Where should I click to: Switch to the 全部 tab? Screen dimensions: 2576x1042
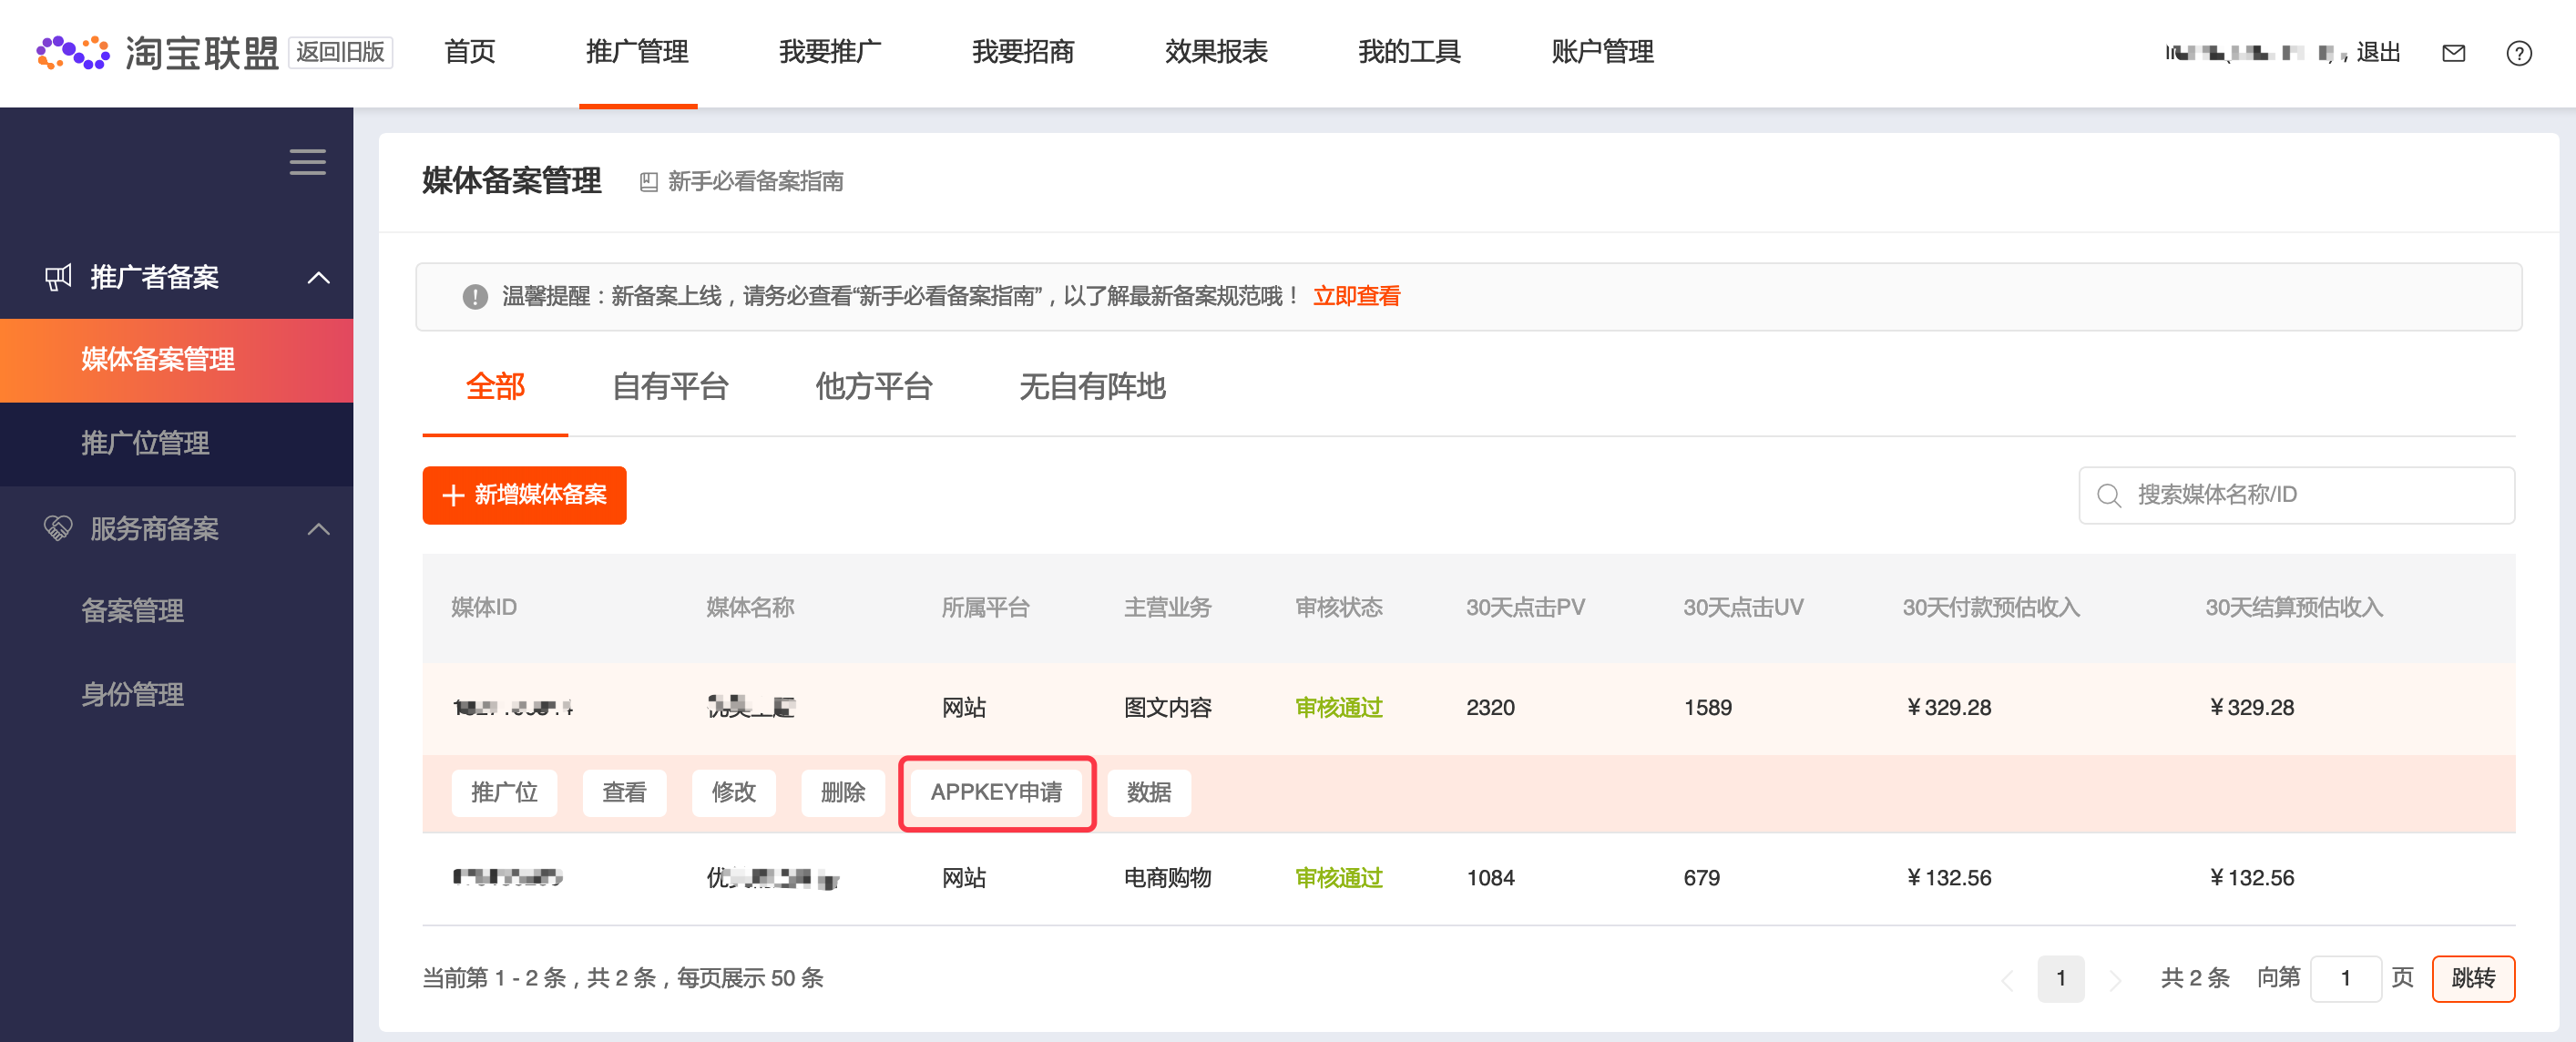(x=495, y=387)
